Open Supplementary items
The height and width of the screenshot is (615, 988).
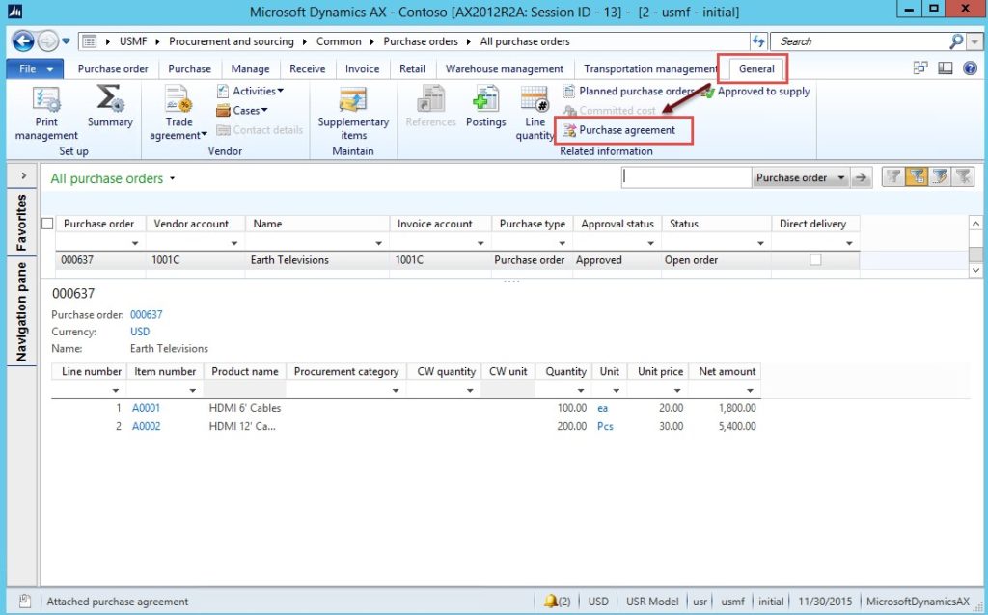coord(353,114)
